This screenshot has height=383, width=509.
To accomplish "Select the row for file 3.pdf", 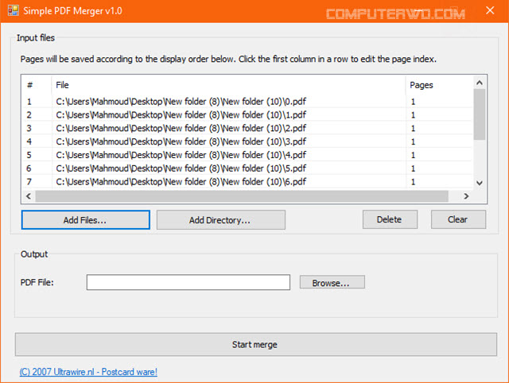I will (x=247, y=141).
